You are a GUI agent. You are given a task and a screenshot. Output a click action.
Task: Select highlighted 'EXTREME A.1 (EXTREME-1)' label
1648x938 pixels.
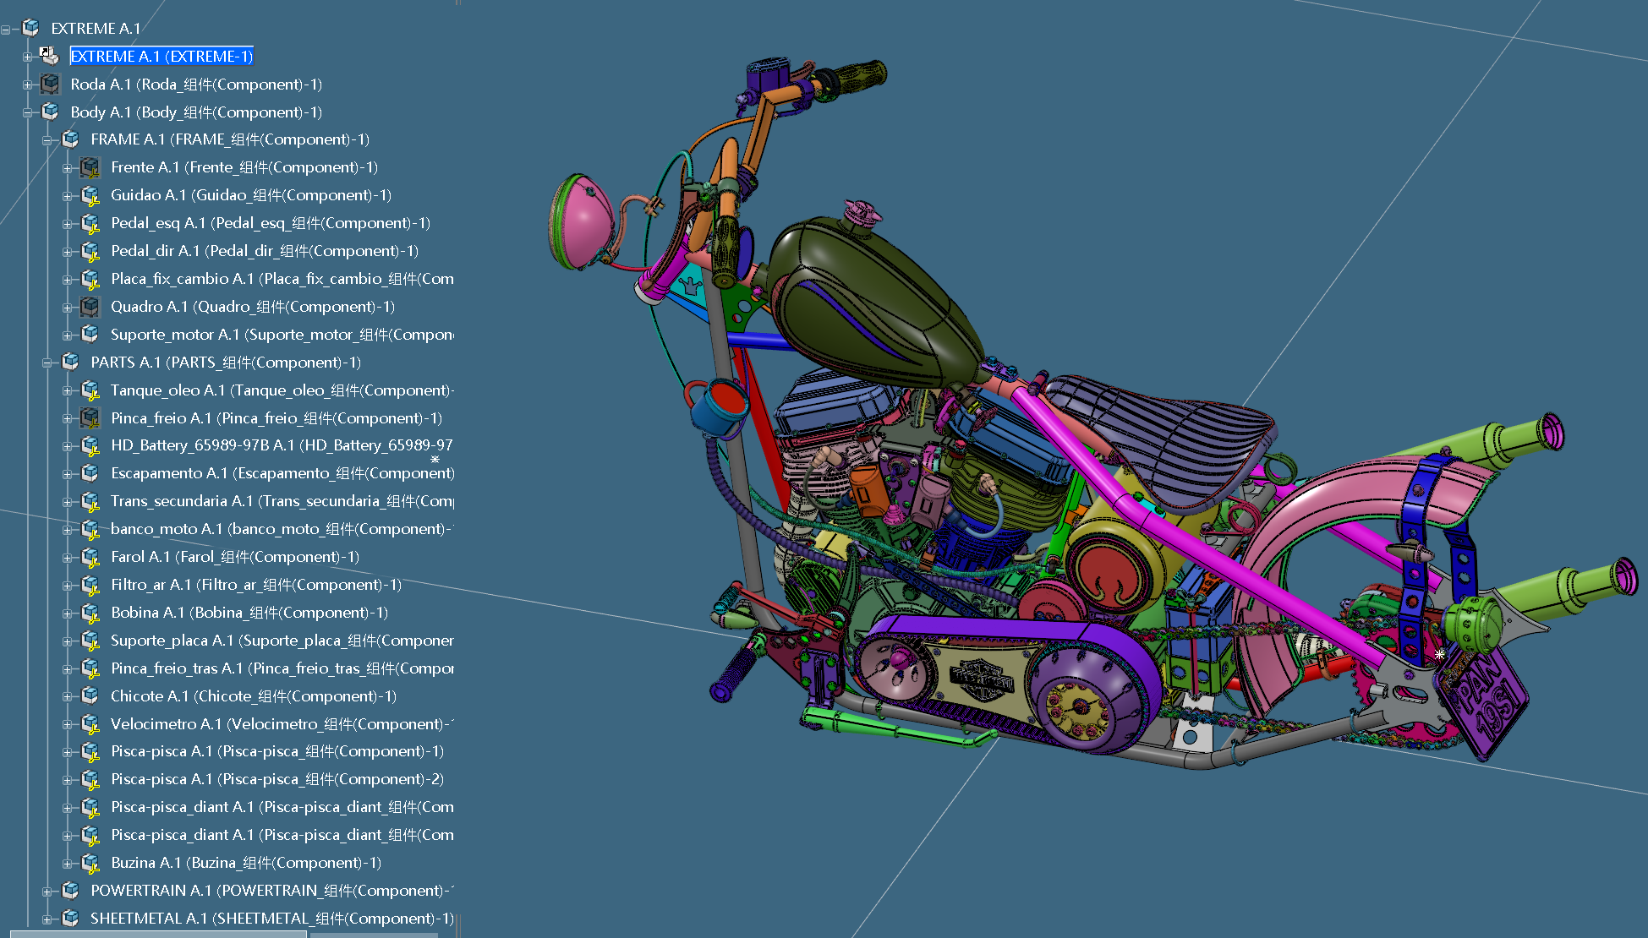[162, 56]
